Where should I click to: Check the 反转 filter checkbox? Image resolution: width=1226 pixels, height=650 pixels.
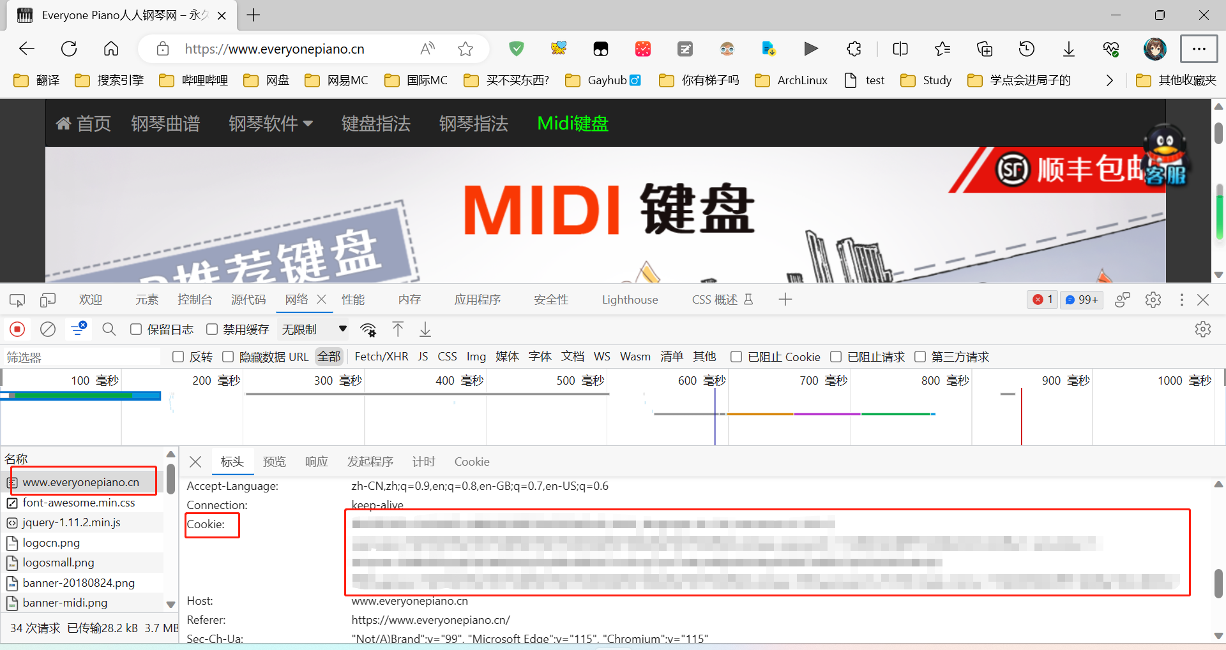click(178, 357)
